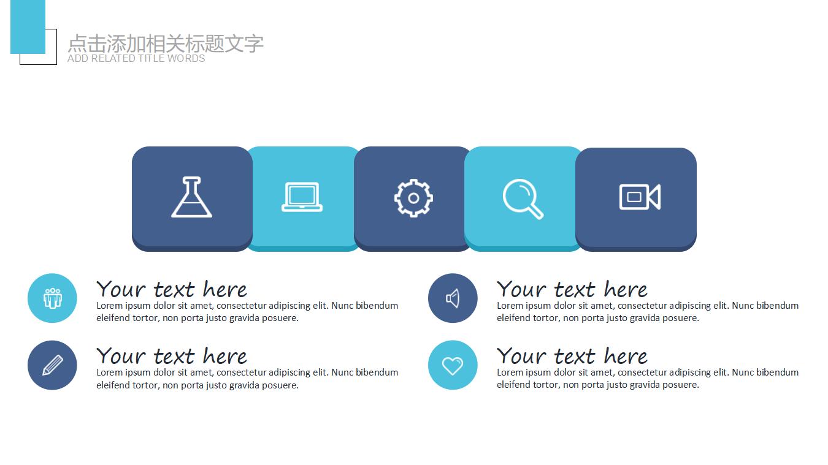Click "Your text here" heading beside pencil icon

(x=172, y=355)
